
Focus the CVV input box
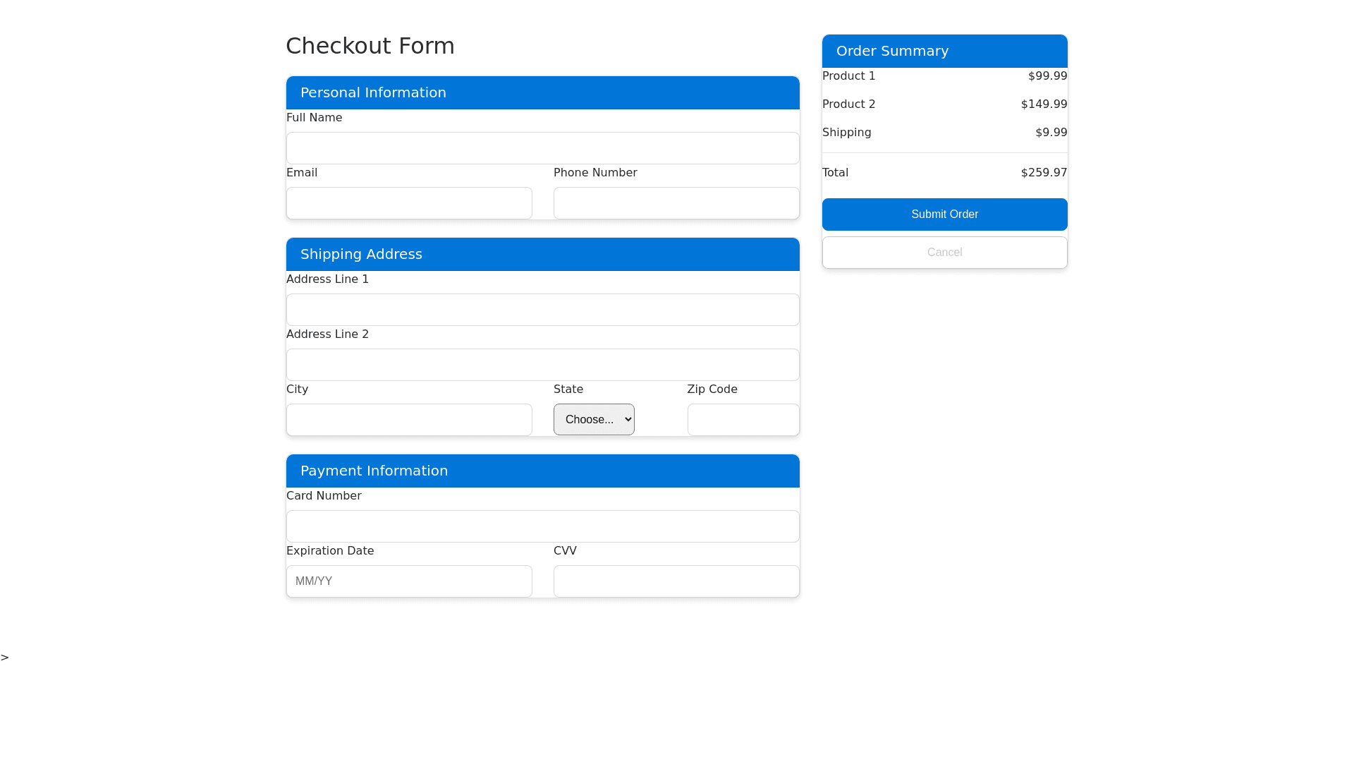tap(676, 581)
